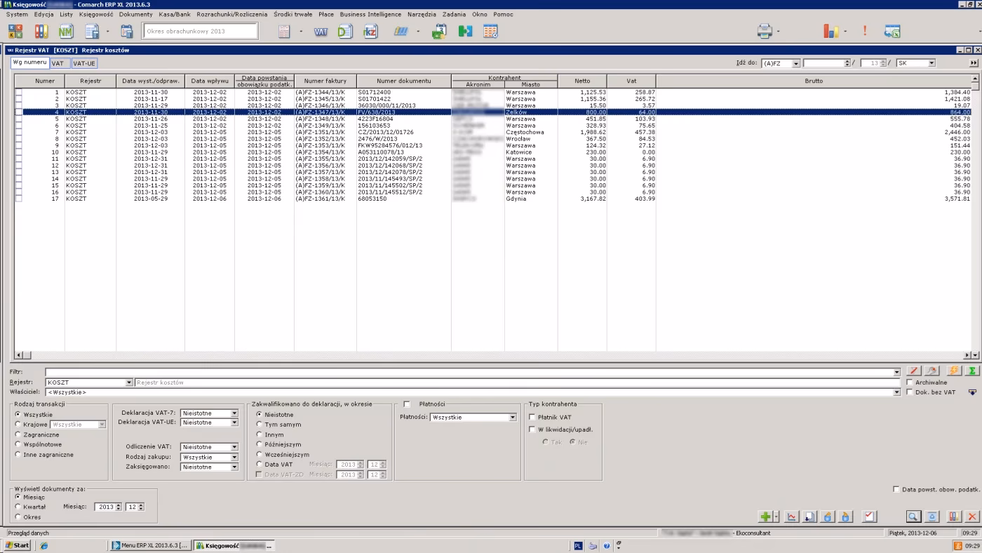
Task: Select the Kwartał radio button
Action: [18, 507]
